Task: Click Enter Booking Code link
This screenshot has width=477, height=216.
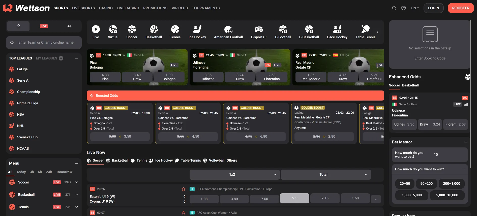Action: click(430, 58)
